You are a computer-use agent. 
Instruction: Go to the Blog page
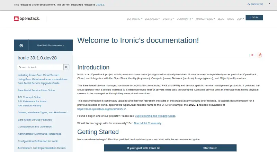pos(221,19)
